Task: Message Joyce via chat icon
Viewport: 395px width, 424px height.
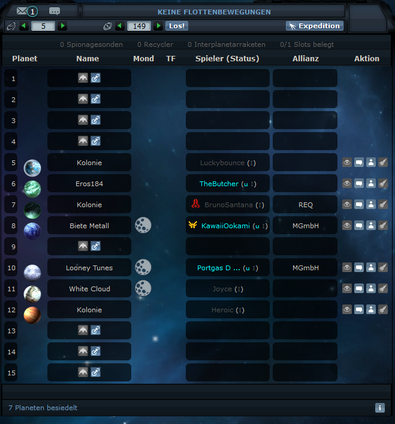Action: click(x=359, y=288)
